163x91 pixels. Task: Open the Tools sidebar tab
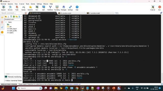(x=2, y=22)
